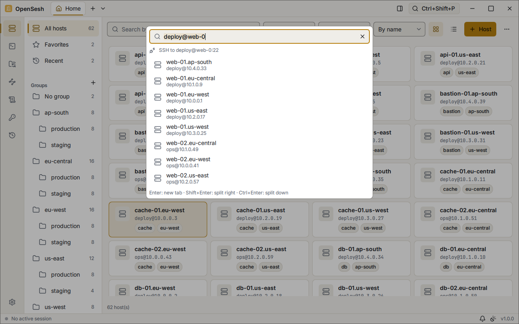Toggle the theme icon in status bar
The image size is (519, 324).
tap(493, 319)
